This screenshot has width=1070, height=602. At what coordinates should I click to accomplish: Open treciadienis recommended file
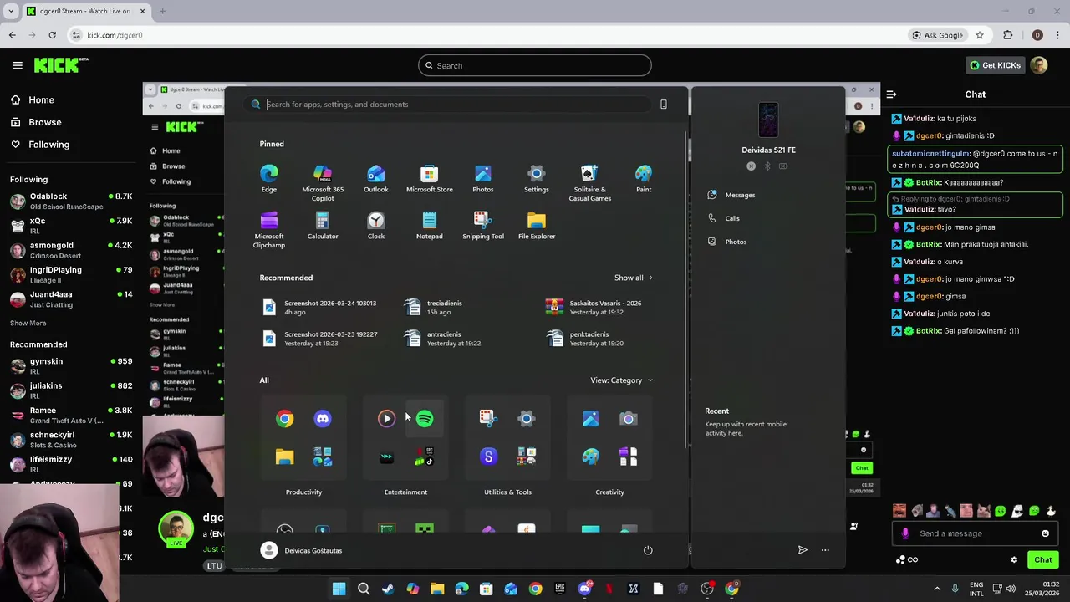click(435, 308)
